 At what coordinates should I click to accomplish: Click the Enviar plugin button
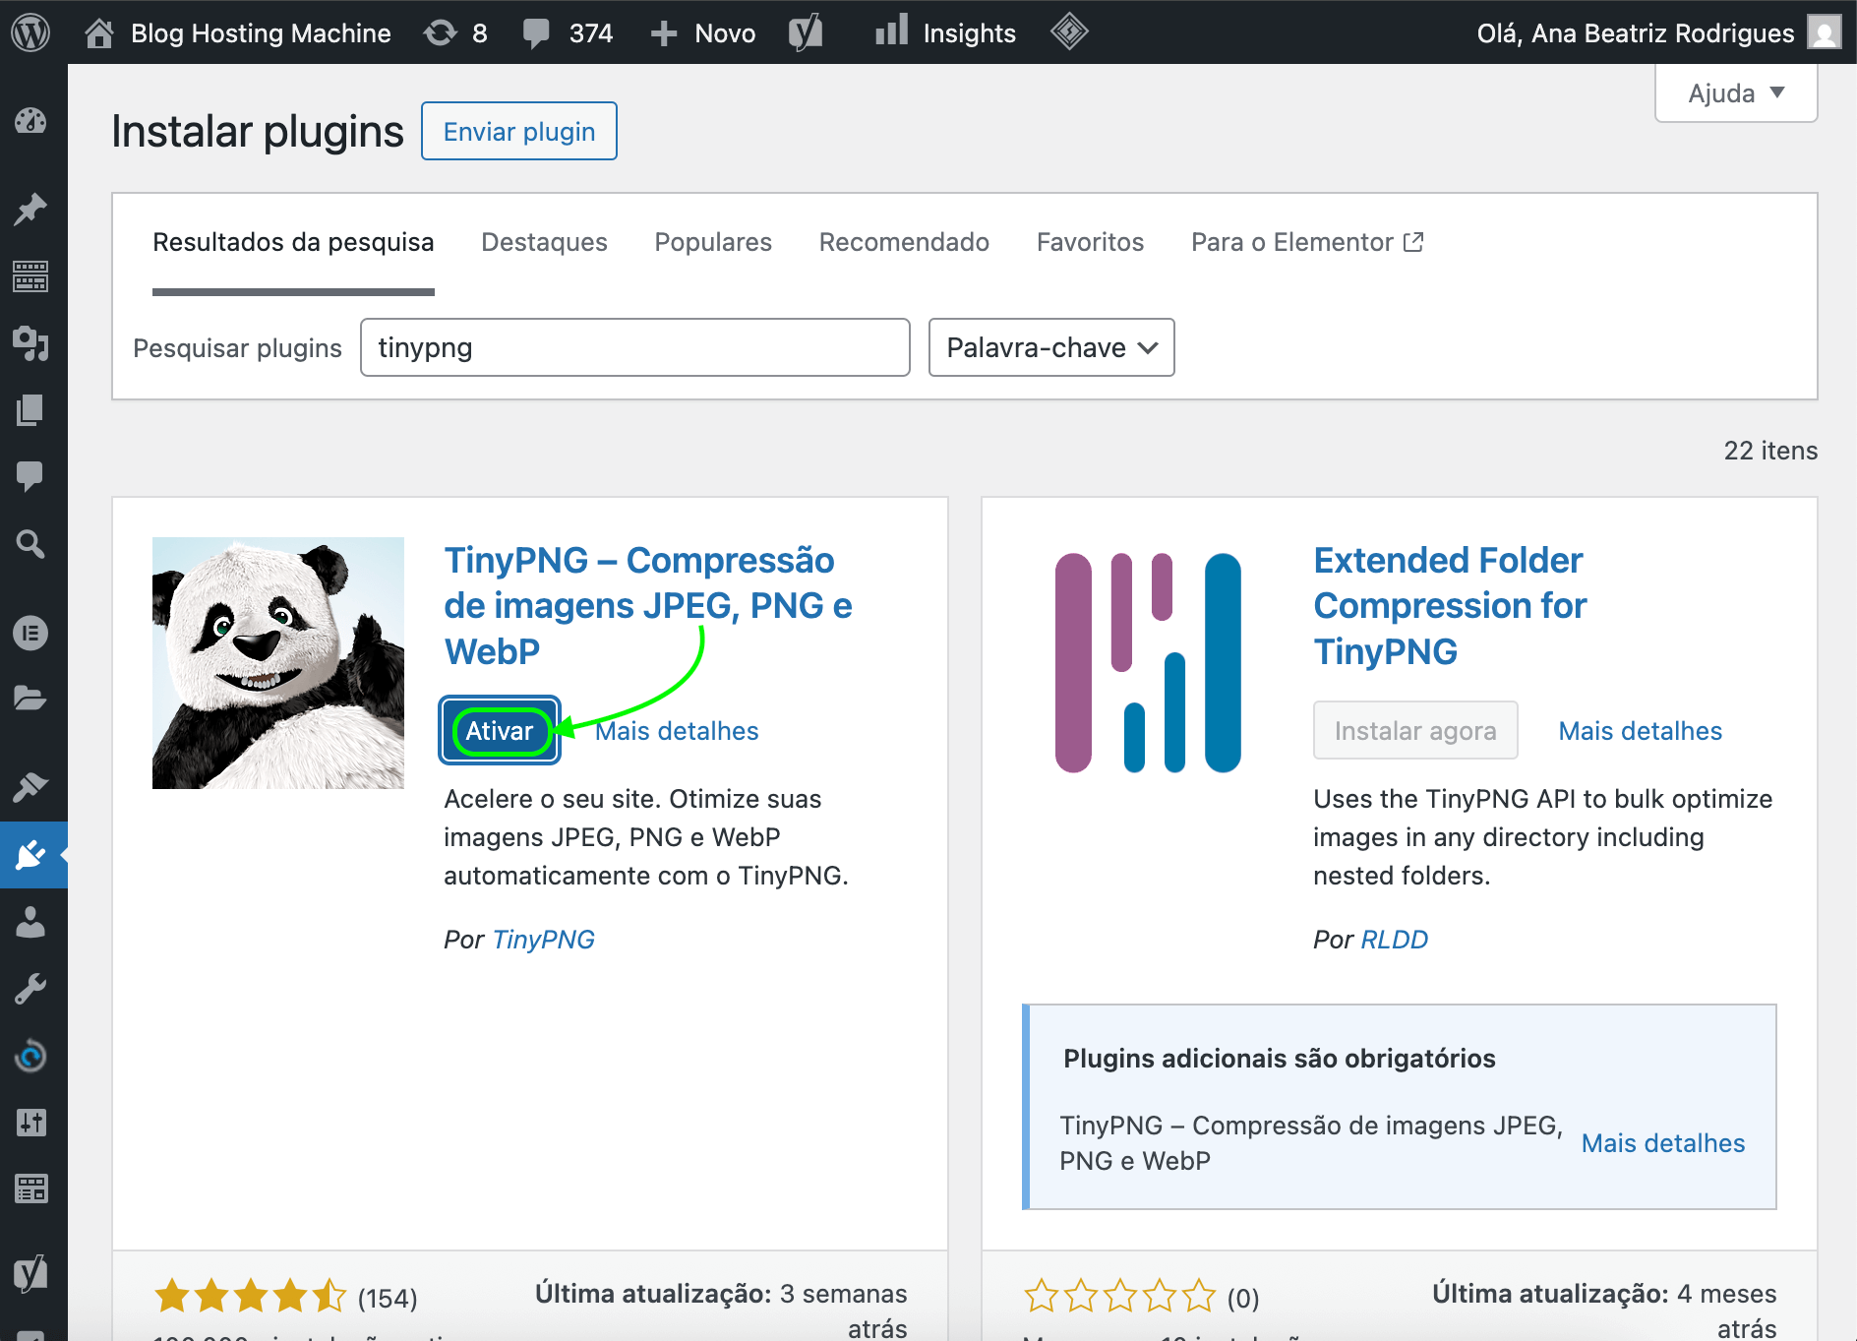(x=519, y=131)
